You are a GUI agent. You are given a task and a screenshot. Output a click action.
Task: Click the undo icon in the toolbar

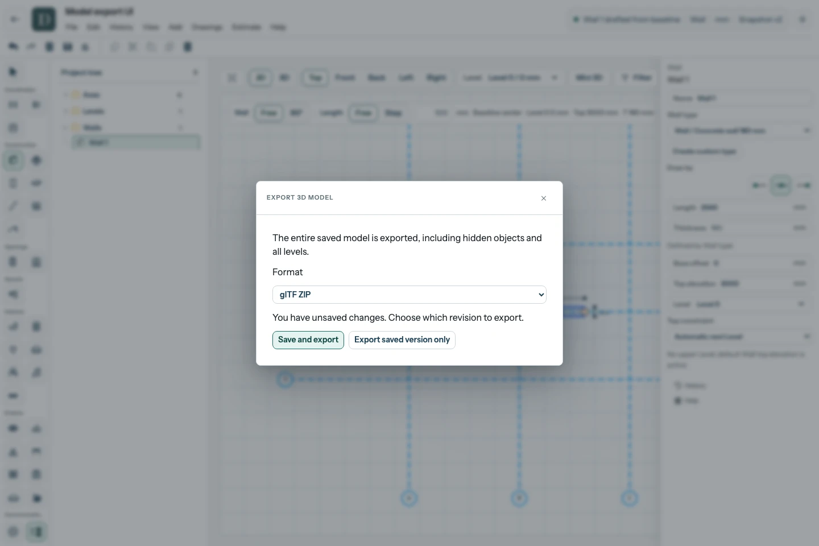[x=13, y=47]
